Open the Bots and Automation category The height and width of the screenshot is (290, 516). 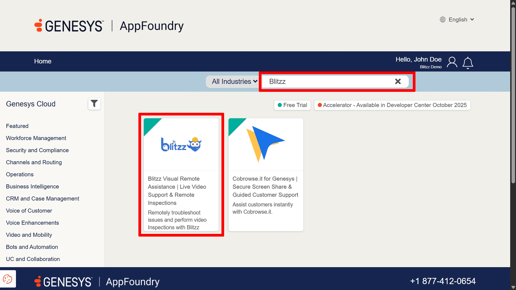coord(32,247)
